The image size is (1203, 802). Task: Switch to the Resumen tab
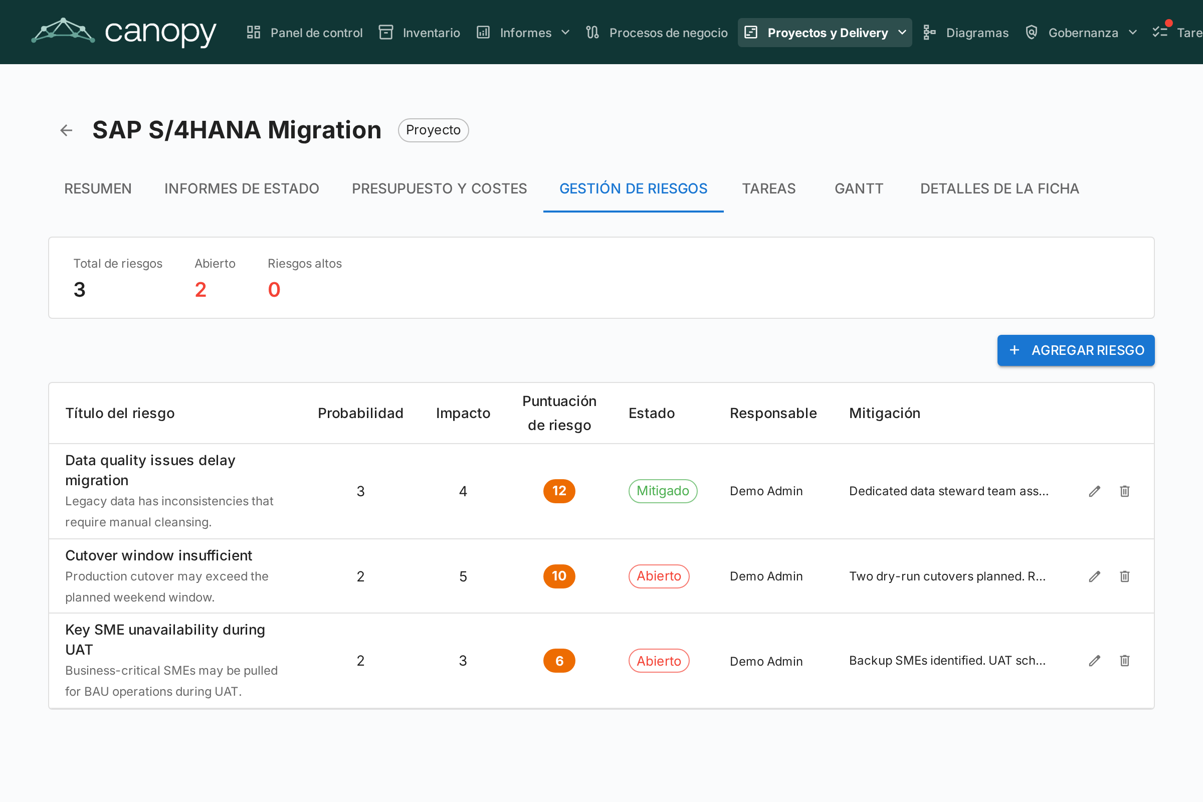click(x=98, y=189)
